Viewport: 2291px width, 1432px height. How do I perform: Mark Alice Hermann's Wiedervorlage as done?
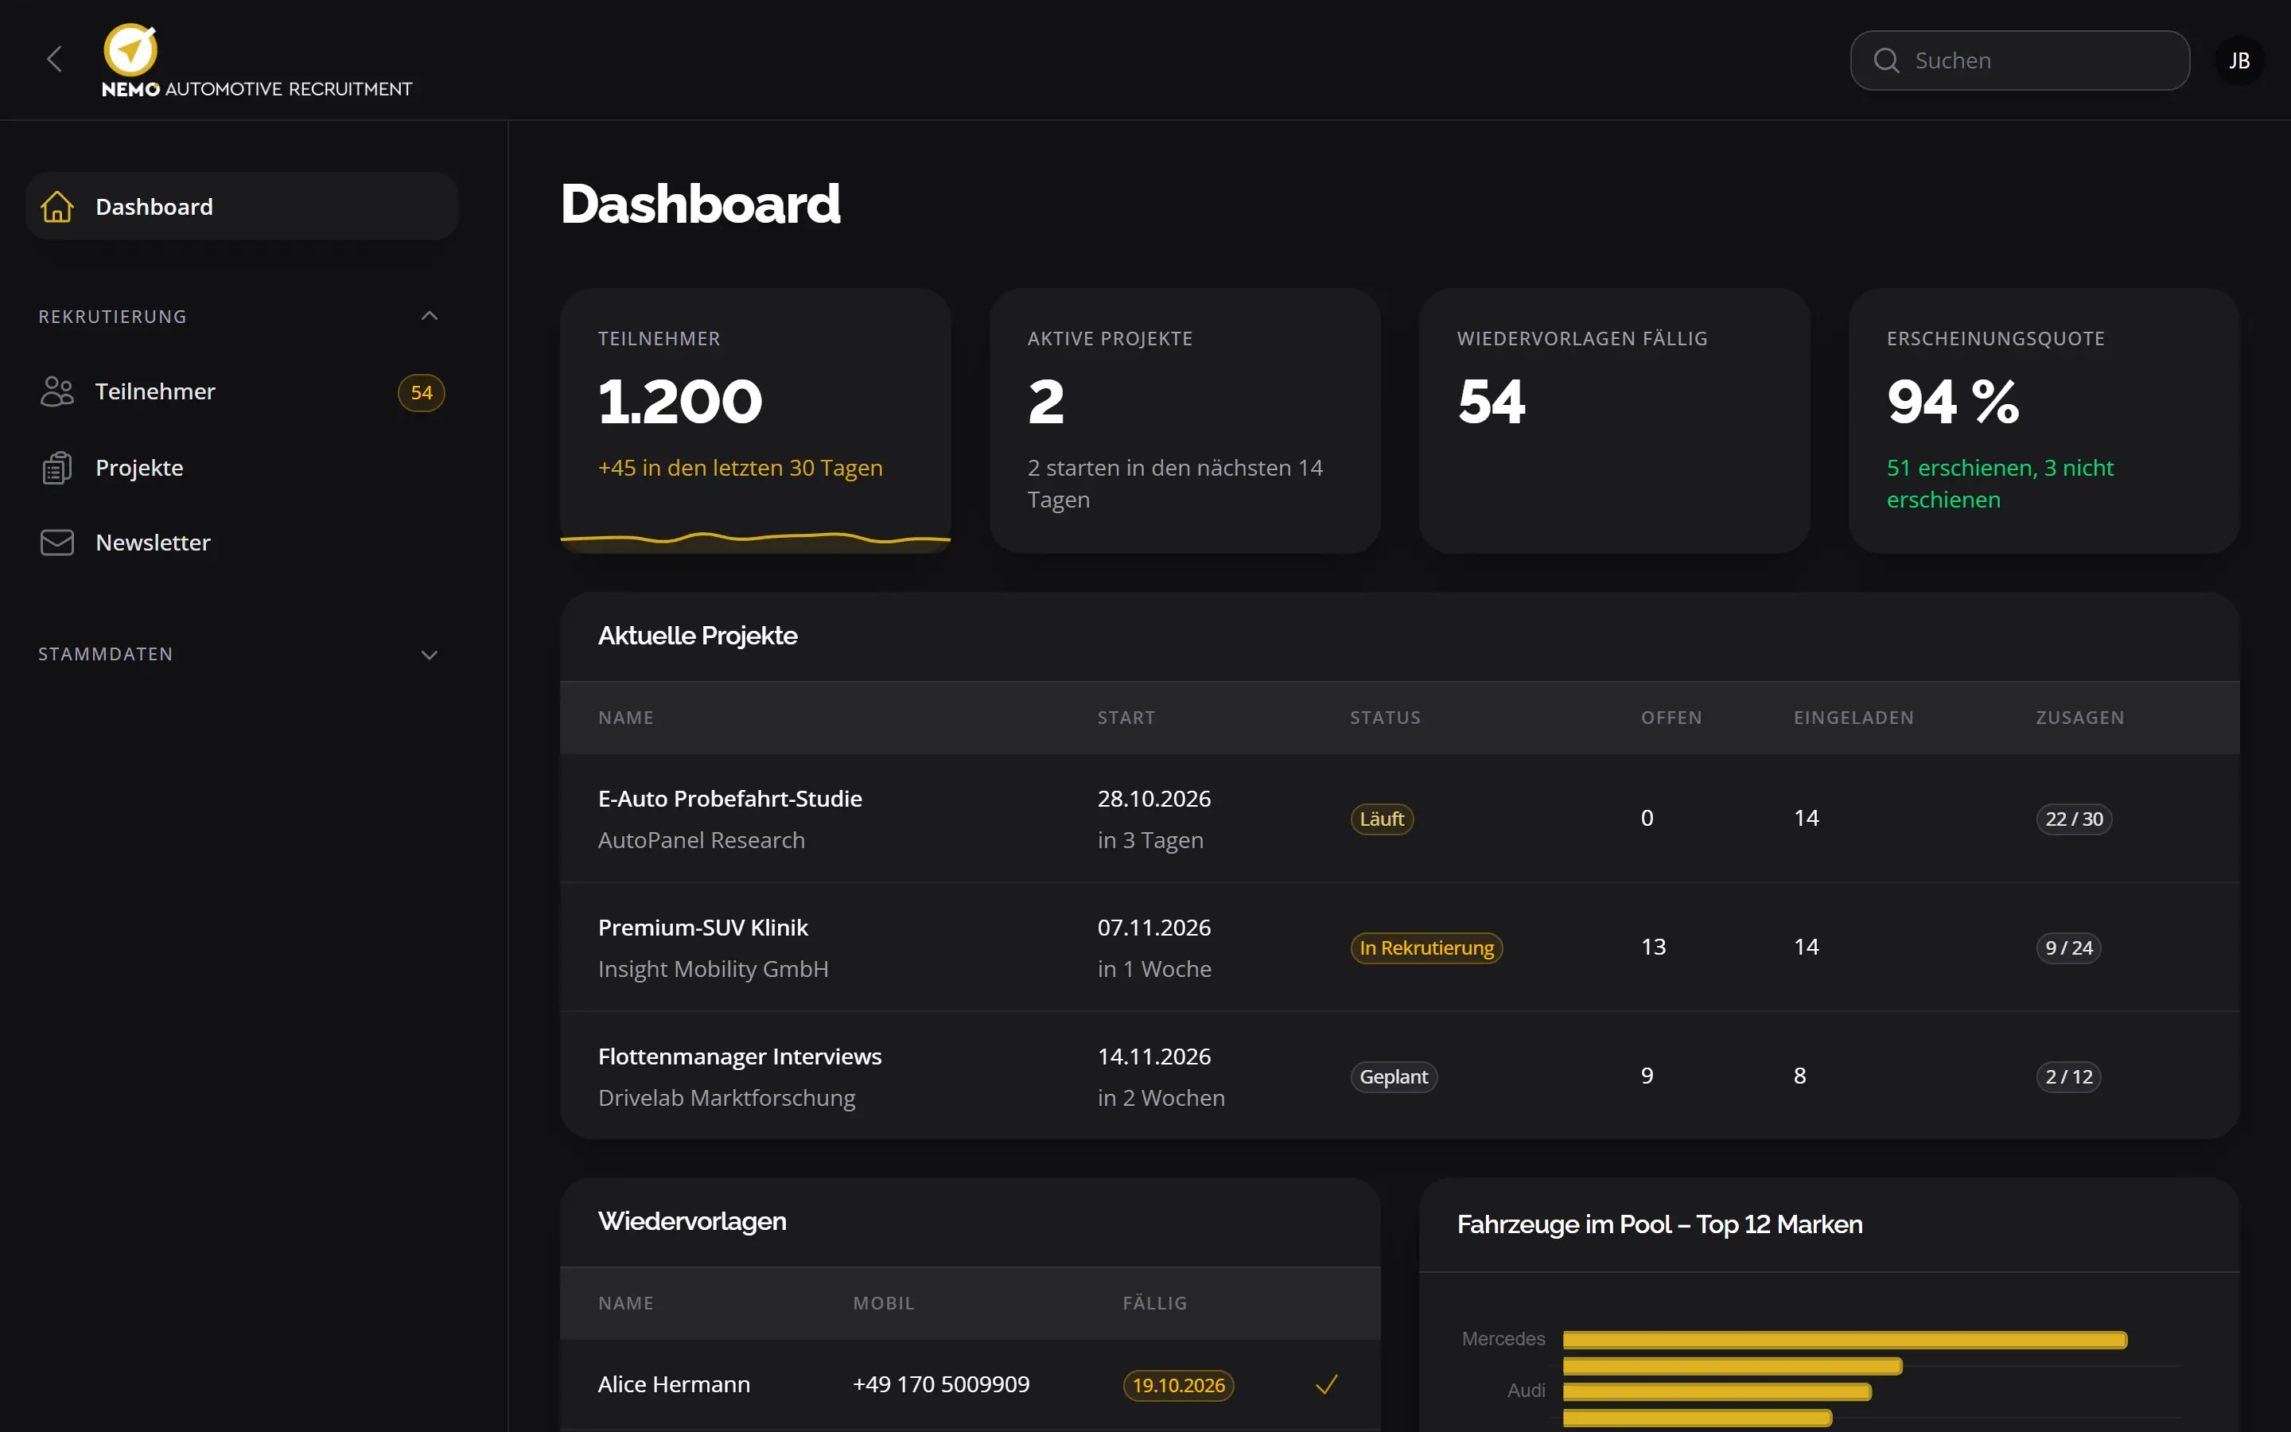[x=1326, y=1384]
